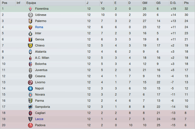Select the Palermo table row
The height and width of the screenshot is (129, 195).
point(97,21)
